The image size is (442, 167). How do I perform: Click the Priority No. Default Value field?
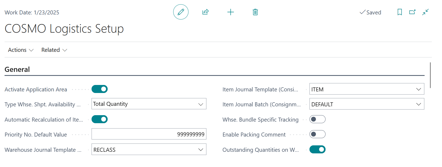pos(149,134)
